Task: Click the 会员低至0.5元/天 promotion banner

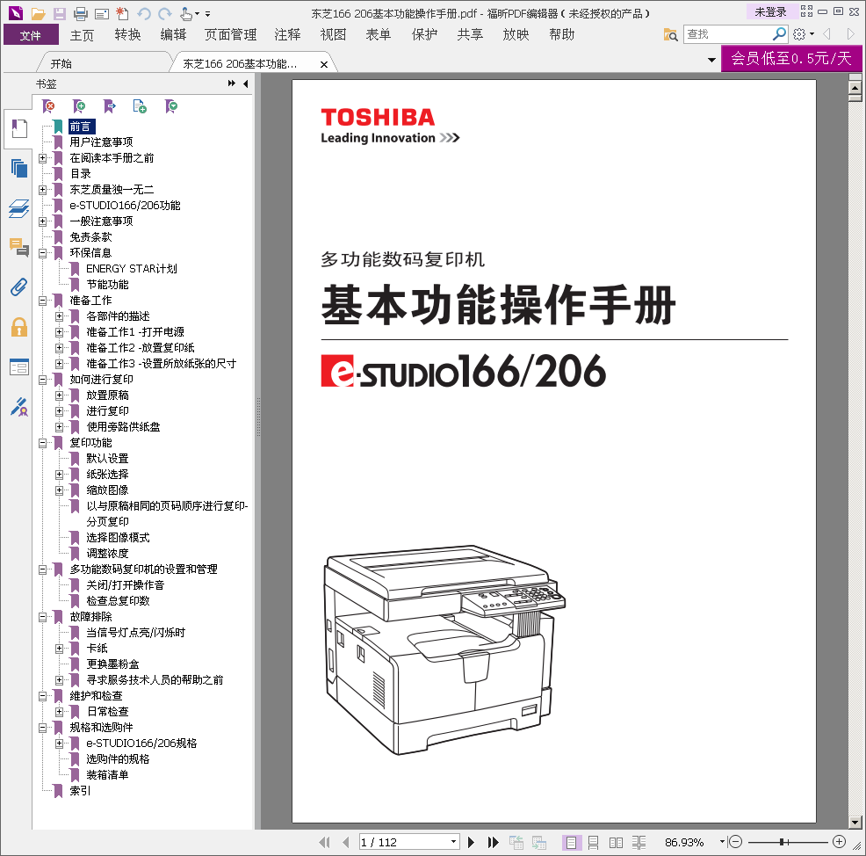Action: (x=790, y=59)
